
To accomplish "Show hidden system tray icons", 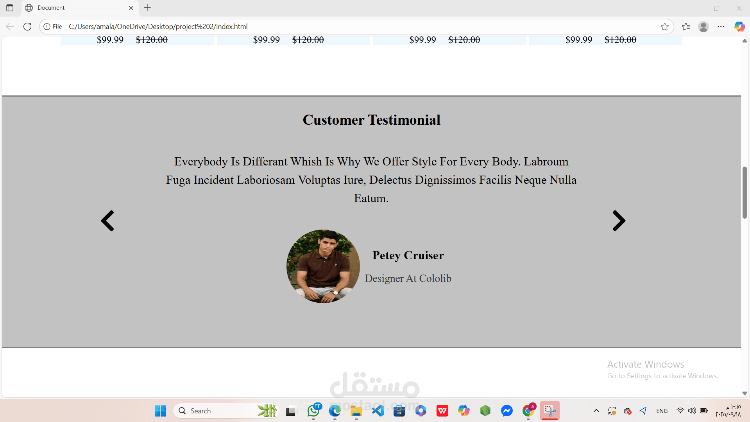I will tap(596, 411).
